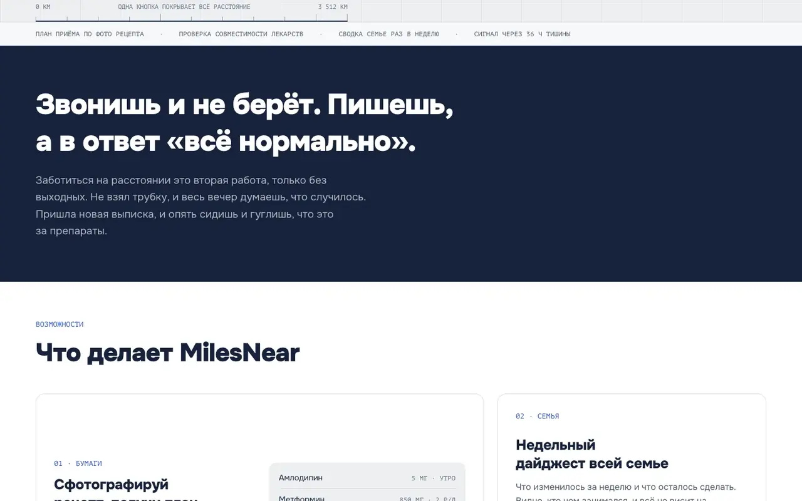The height and width of the screenshot is (501, 802).
Task: Select 'Сводка семье раз в неделю' item
Action: tap(389, 34)
